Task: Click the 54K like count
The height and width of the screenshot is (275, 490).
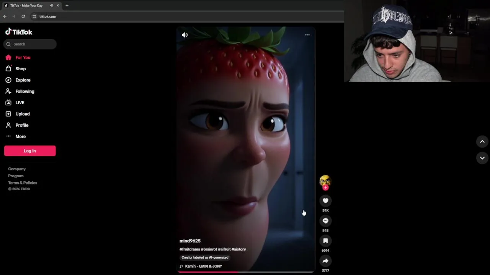Action: pos(325,210)
